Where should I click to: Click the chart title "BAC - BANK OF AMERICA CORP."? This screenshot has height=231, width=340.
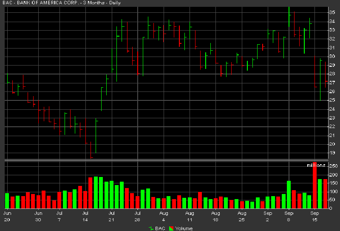41,3
